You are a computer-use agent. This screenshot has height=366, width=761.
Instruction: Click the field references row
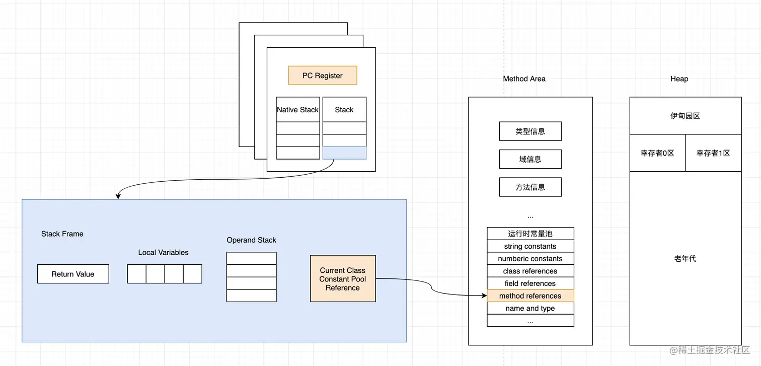(x=530, y=283)
